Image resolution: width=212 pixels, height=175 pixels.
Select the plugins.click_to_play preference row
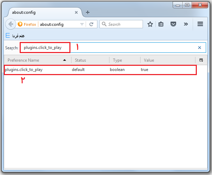click(x=100, y=70)
